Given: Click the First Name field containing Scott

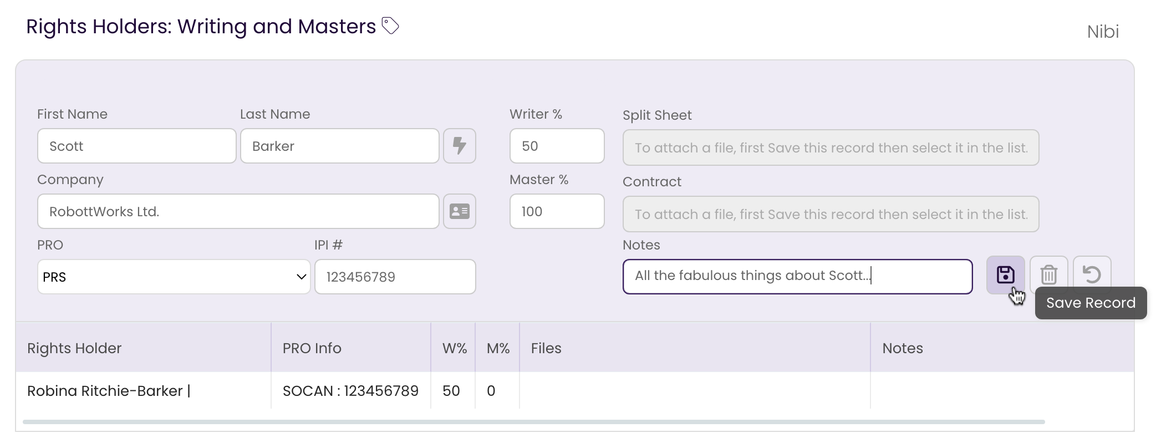Looking at the screenshot, I should tap(137, 146).
